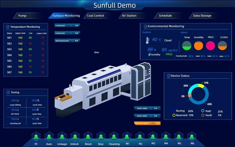Click SR4 live value 42

30,55
